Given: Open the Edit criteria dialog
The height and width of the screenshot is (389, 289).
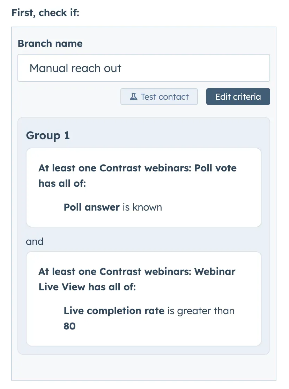Looking at the screenshot, I should (x=238, y=96).
